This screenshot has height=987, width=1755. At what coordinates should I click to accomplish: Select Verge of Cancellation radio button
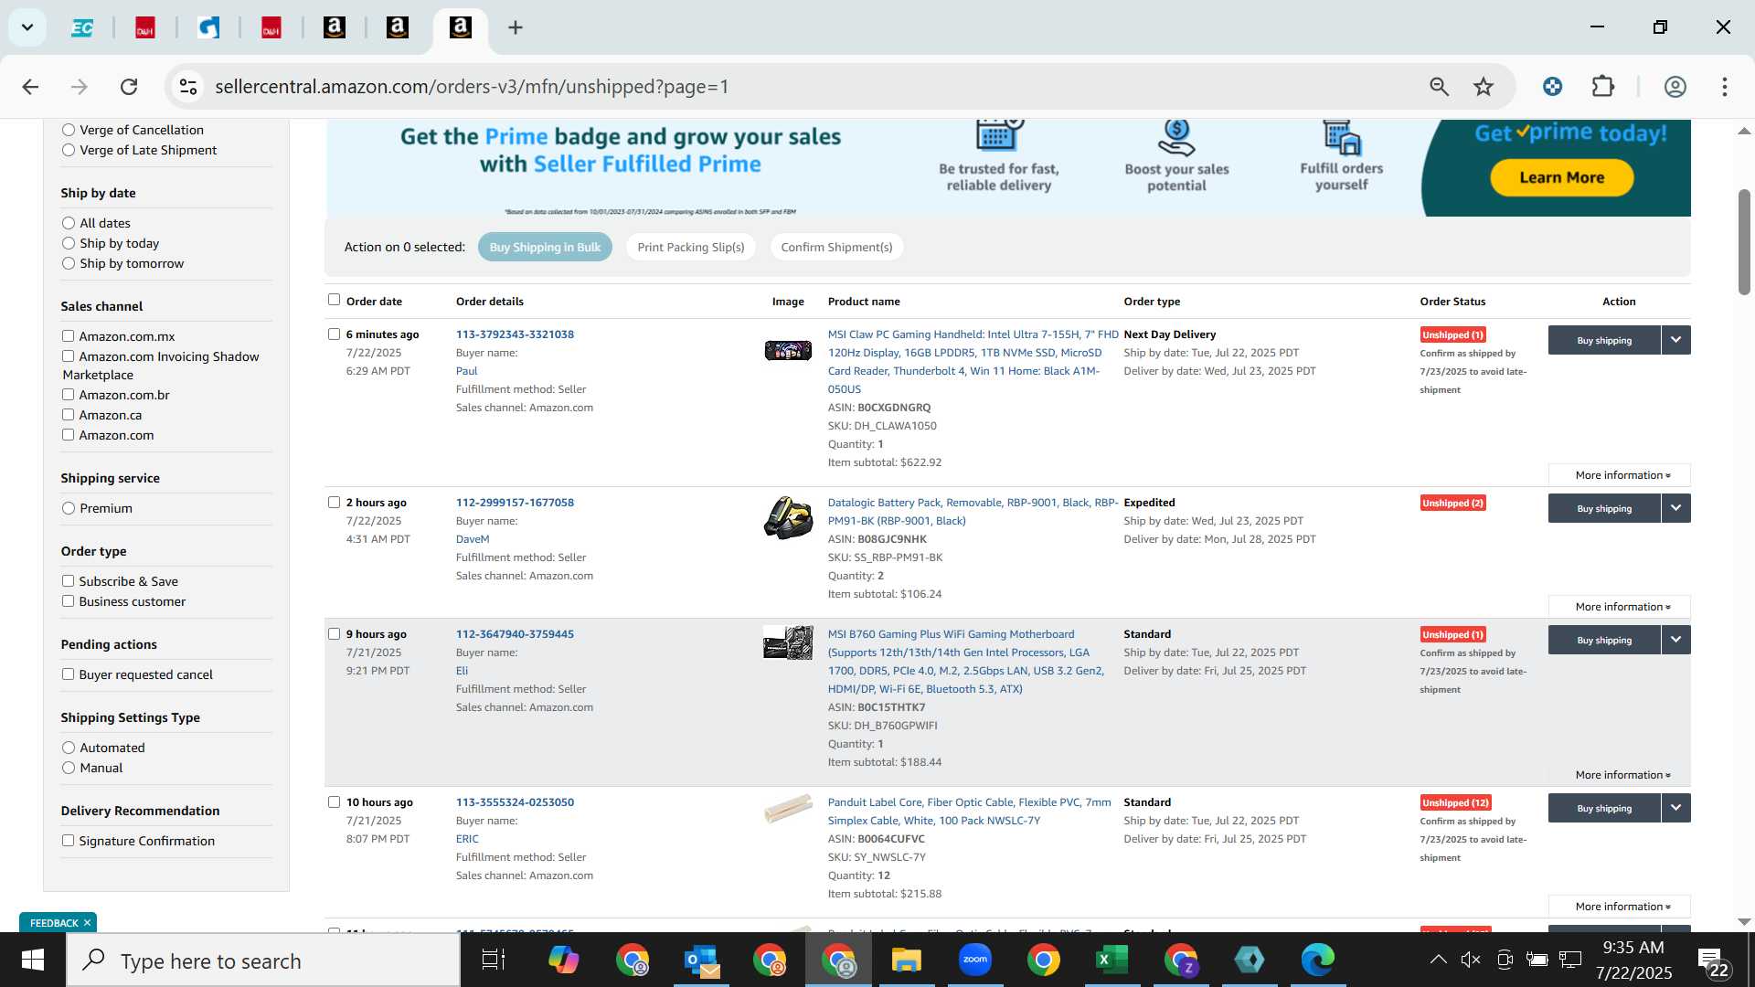[69, 130]
